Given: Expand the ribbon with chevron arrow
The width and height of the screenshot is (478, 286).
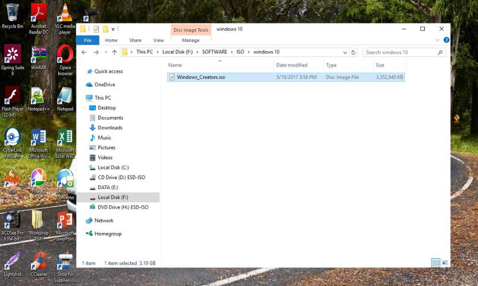Looking at the screenshot, I should click(437, 40).
